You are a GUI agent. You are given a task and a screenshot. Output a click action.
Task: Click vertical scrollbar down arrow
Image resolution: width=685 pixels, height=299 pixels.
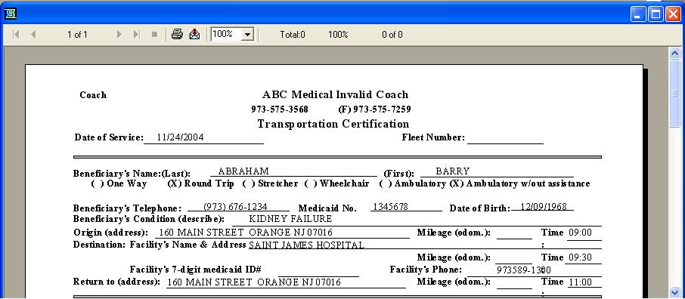click(x=675, y=291)
